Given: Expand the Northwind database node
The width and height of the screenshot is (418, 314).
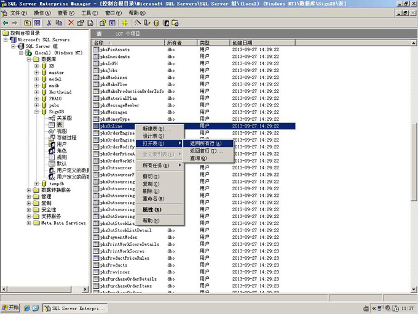Looking at the screenshot, I should (37, 92).
